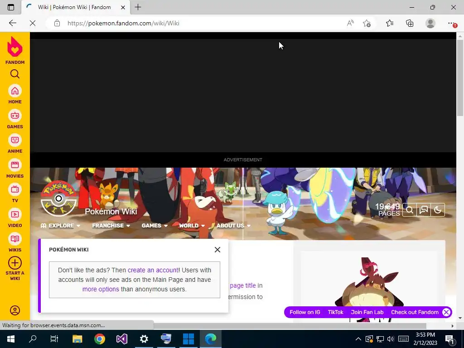This screenshot has height=348, width=464.
Task: Open the Movies section in the sidebar
Action: (x=15, y=169)
